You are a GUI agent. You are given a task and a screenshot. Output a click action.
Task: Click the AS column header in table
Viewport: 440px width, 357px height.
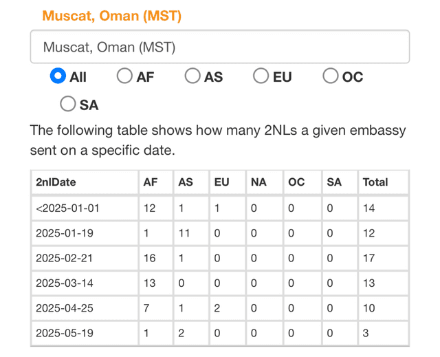191,182
